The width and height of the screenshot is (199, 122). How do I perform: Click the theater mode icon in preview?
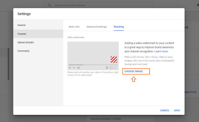click(x=111, y=68)
